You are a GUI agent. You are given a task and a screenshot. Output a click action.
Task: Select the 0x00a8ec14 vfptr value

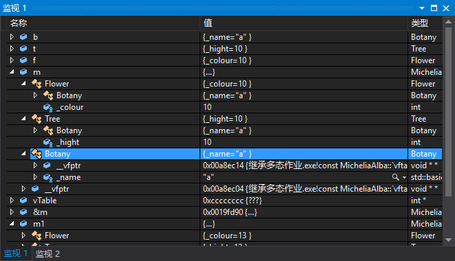[305, 166]
